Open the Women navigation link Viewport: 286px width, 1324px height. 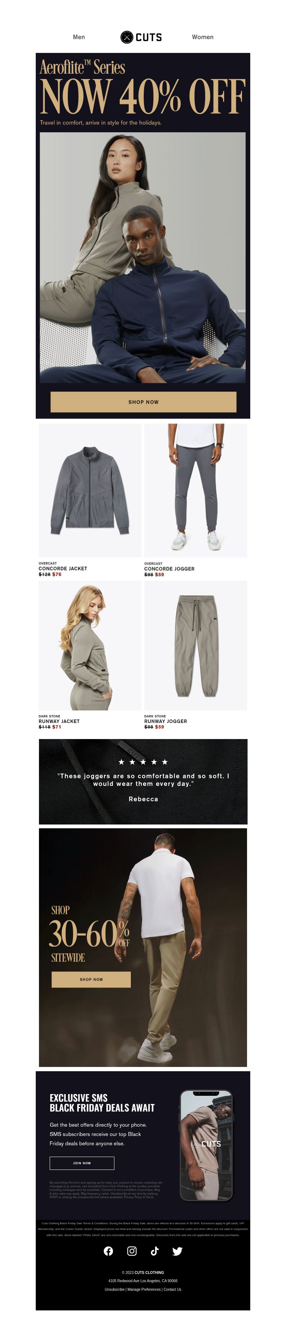pos(203,37)
